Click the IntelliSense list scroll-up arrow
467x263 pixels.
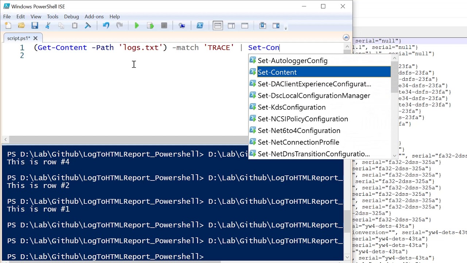coord(394,58)
